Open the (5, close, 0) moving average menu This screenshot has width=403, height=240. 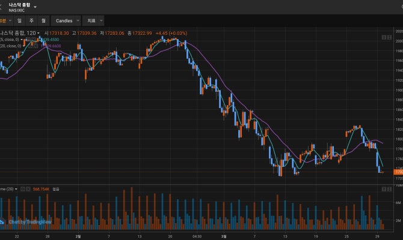point(23,39)
